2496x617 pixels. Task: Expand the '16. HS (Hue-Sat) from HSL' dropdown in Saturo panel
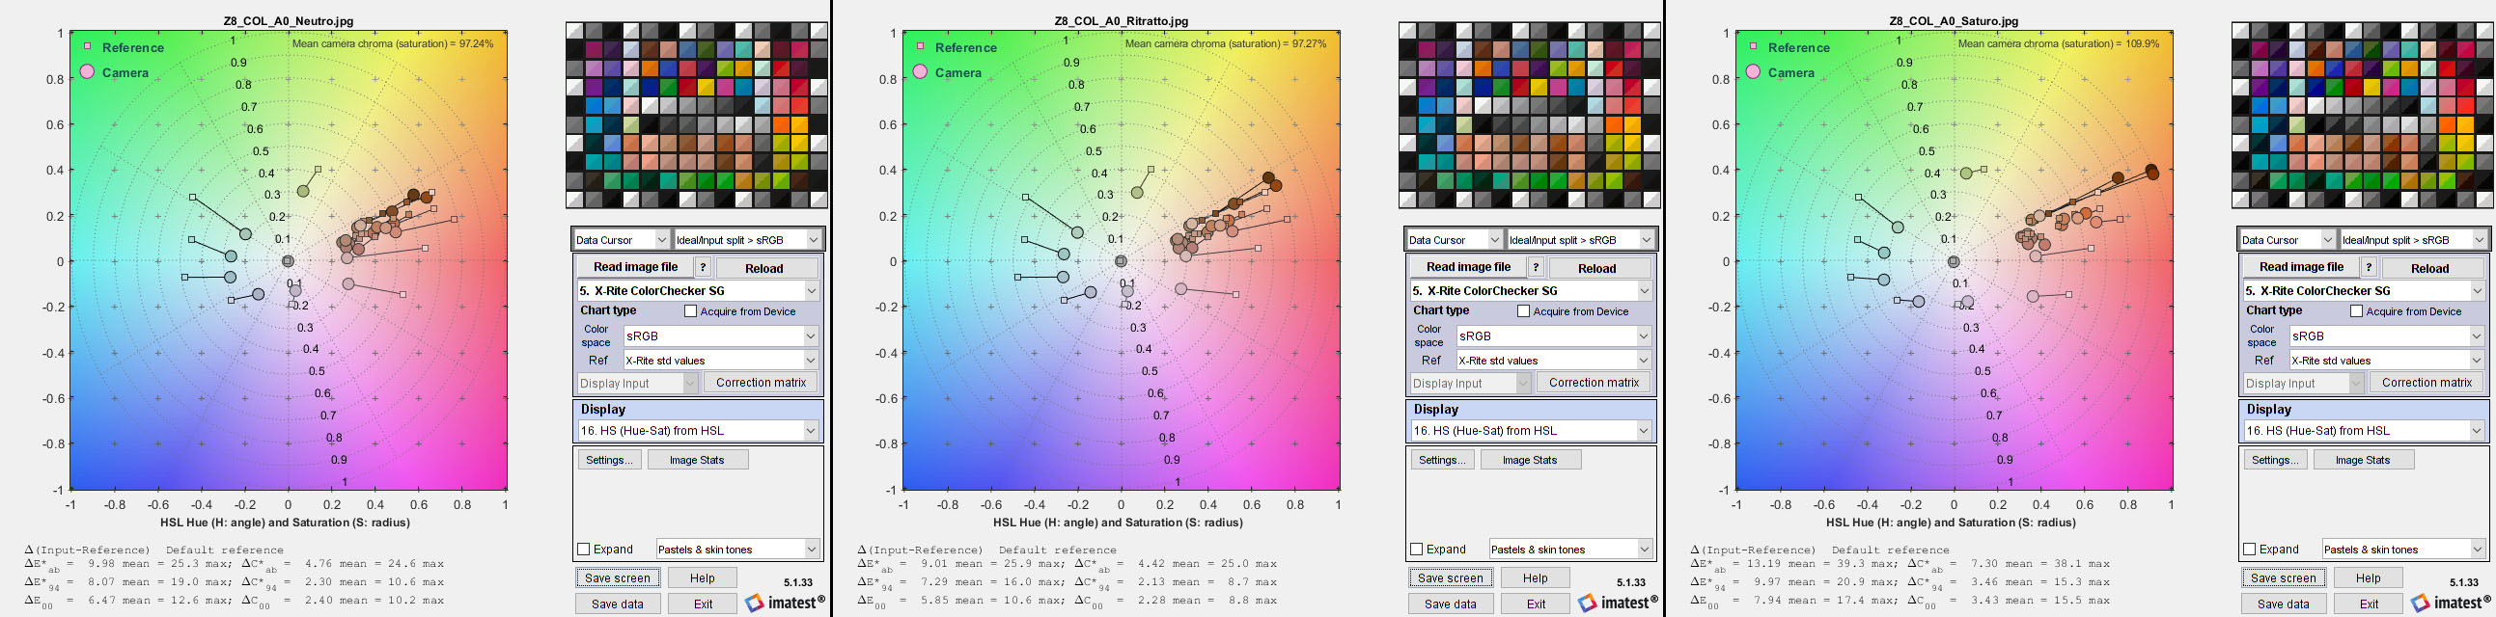2363,430
